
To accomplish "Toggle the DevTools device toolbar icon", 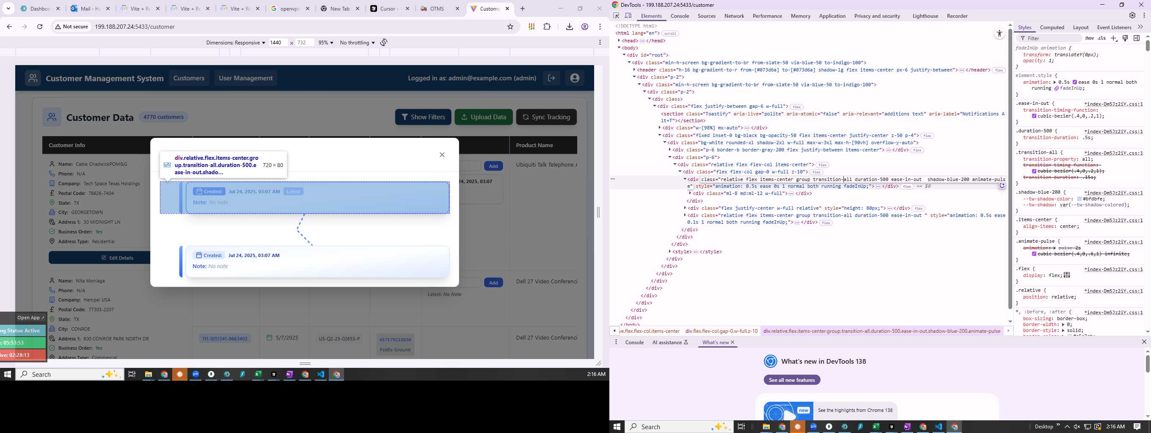I will pos(628,16).
